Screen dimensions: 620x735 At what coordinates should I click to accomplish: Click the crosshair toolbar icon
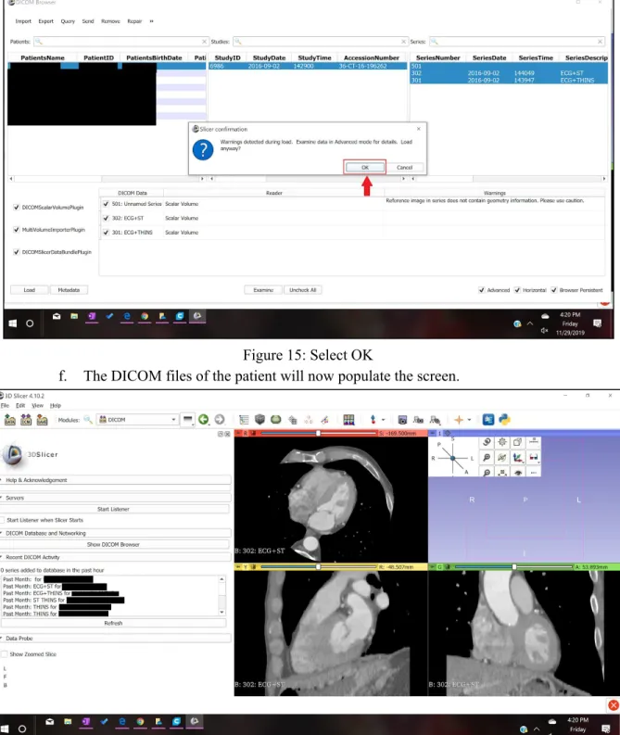(x=459, y=420)
